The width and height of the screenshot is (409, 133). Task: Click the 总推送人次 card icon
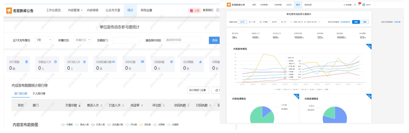point(56,62)
